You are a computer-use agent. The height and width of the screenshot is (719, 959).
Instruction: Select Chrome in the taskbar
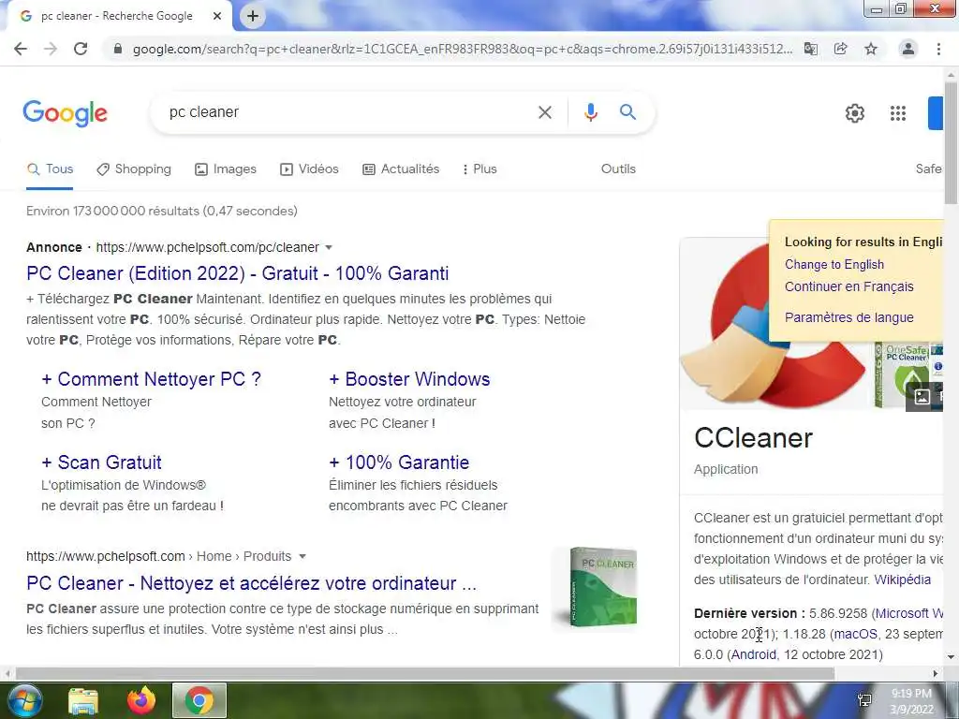[199, 700]
